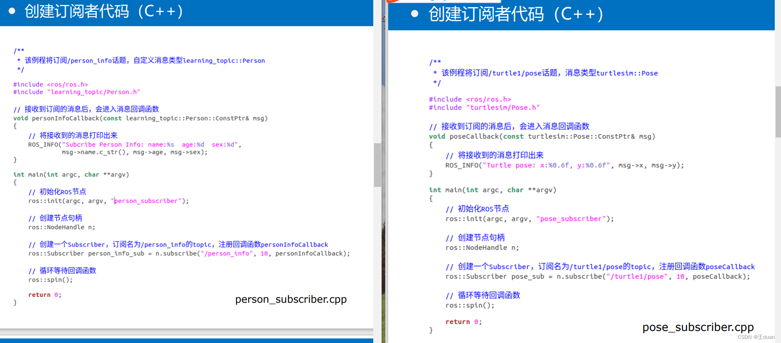Click the '#include <ros/ros.h>' line in left slide
This screenshot has width=781, height=343.
pyautogui.click(x=51, y=84)
